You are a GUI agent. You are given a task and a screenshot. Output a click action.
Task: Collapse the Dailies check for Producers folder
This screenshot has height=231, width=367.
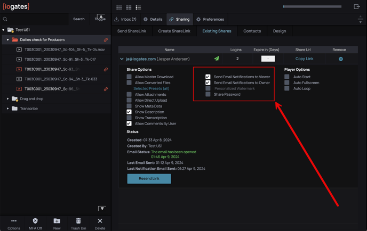pyautogui.click(x=7, y=40)
